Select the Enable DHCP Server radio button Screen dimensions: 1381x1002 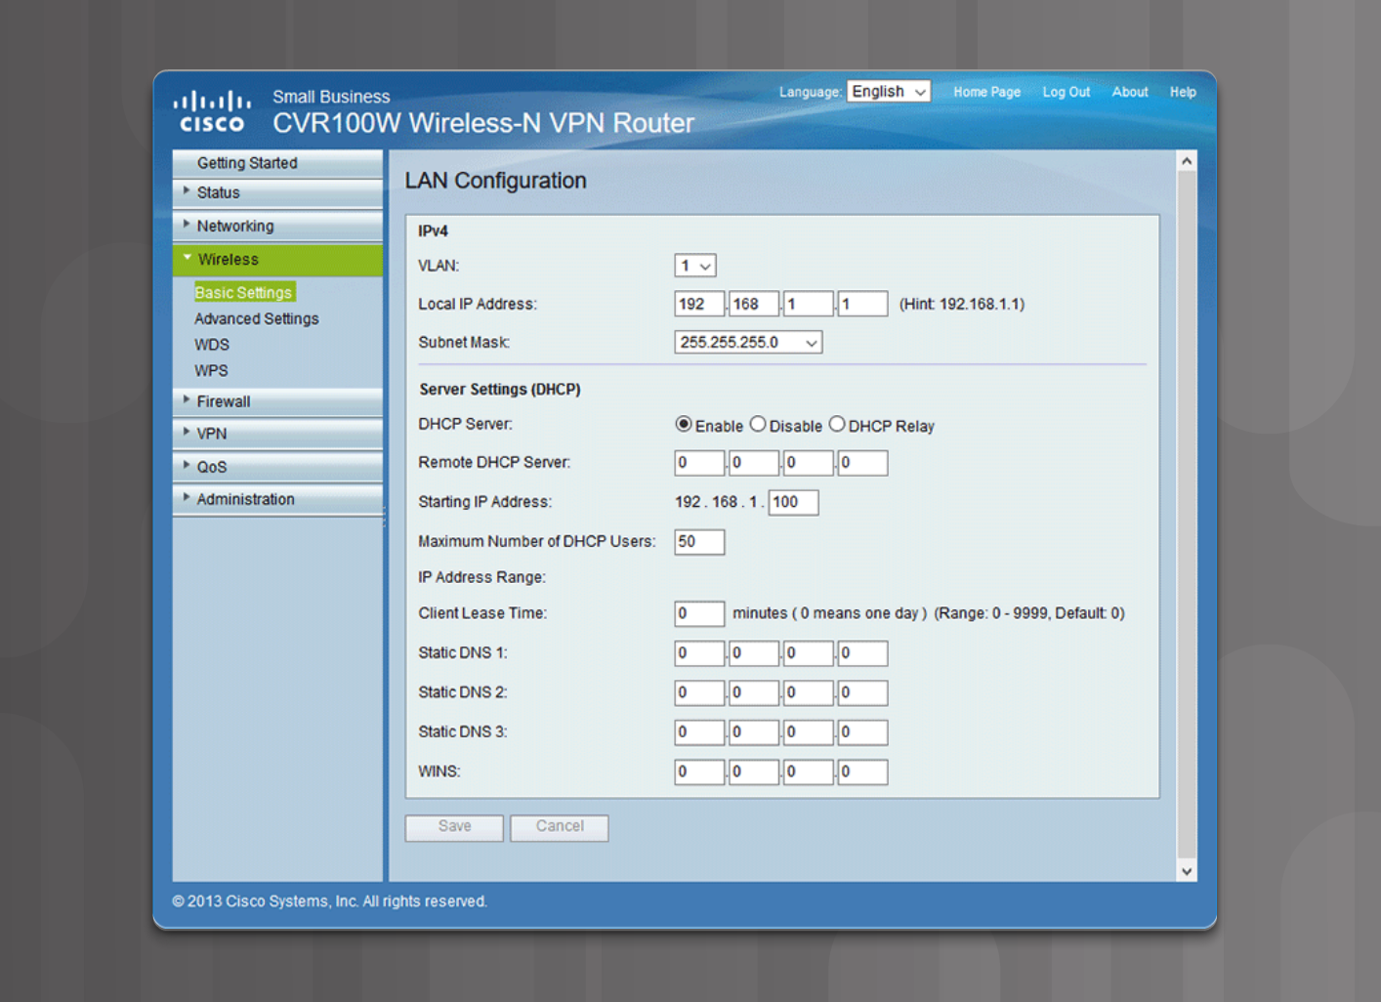pyautogui.click(x=684, y=424)
